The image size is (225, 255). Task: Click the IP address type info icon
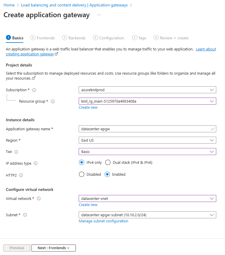coord(36,163)
